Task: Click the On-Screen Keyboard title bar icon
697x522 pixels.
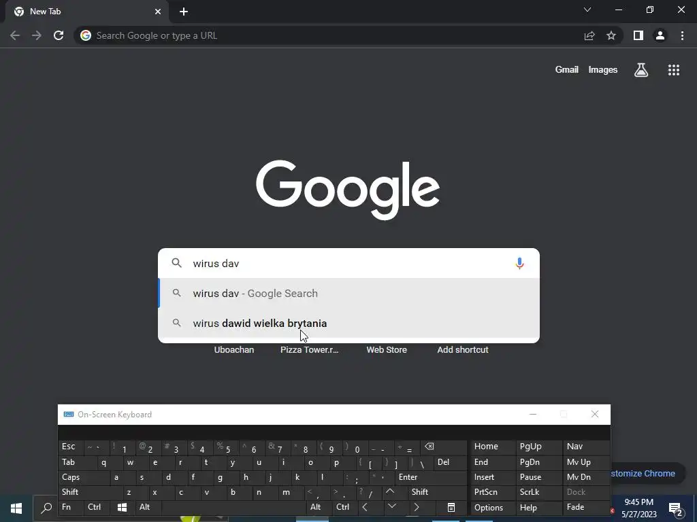Action: tap(69, 414)
